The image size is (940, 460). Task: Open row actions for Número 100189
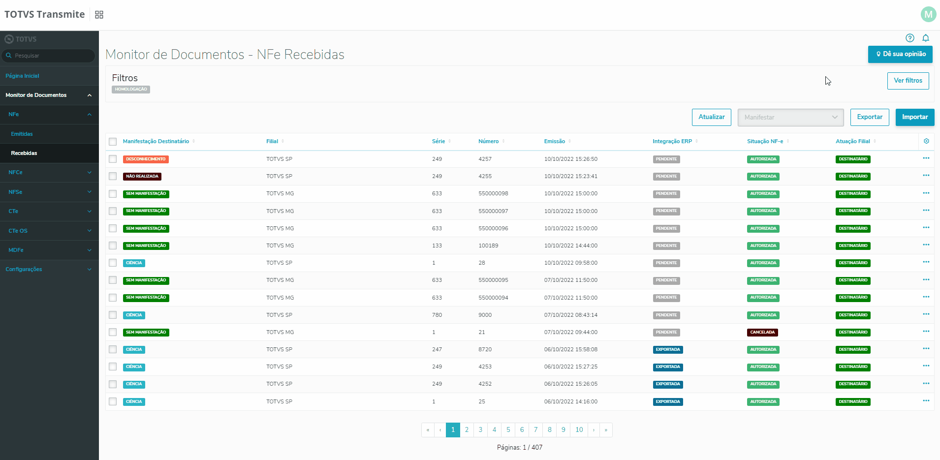pos(926,245)
